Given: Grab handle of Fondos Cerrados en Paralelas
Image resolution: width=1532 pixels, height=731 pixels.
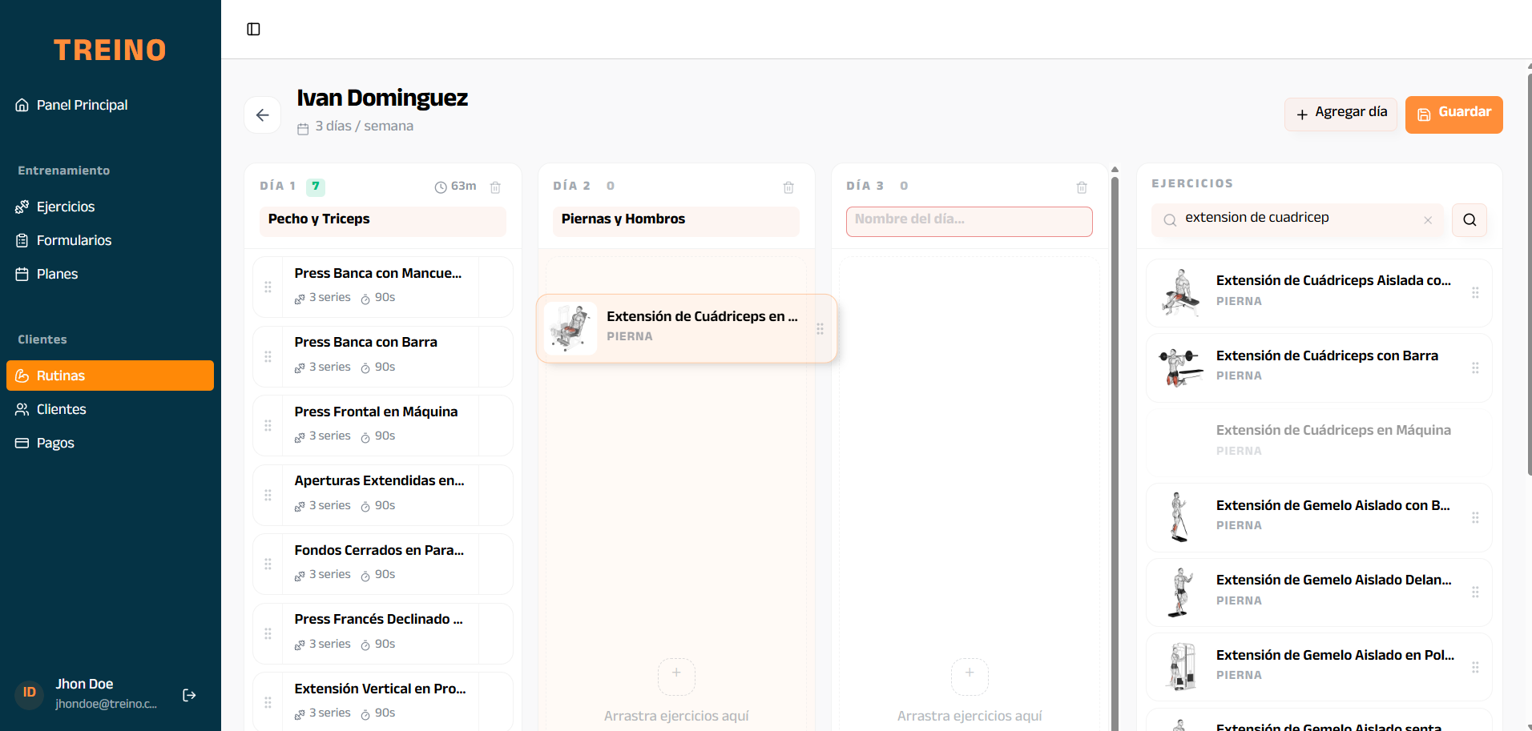Looking at the screenshot, I should tap(268, 564).
